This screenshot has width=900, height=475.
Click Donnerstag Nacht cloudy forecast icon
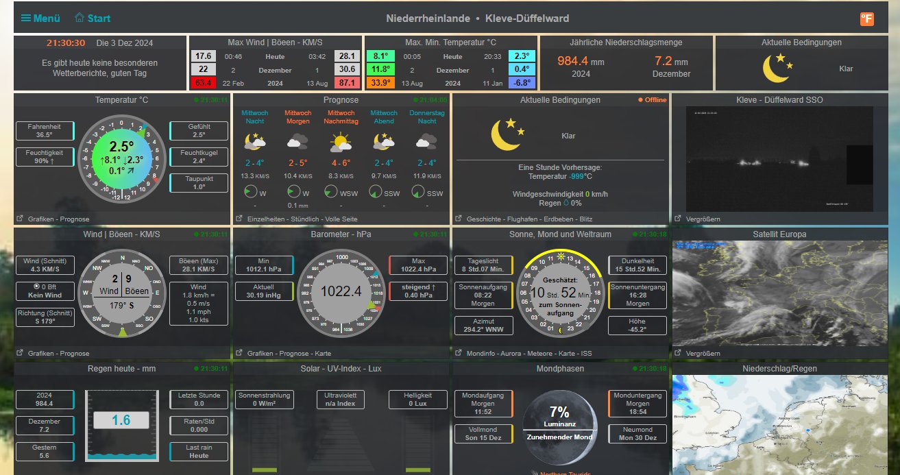click(426, 142)
